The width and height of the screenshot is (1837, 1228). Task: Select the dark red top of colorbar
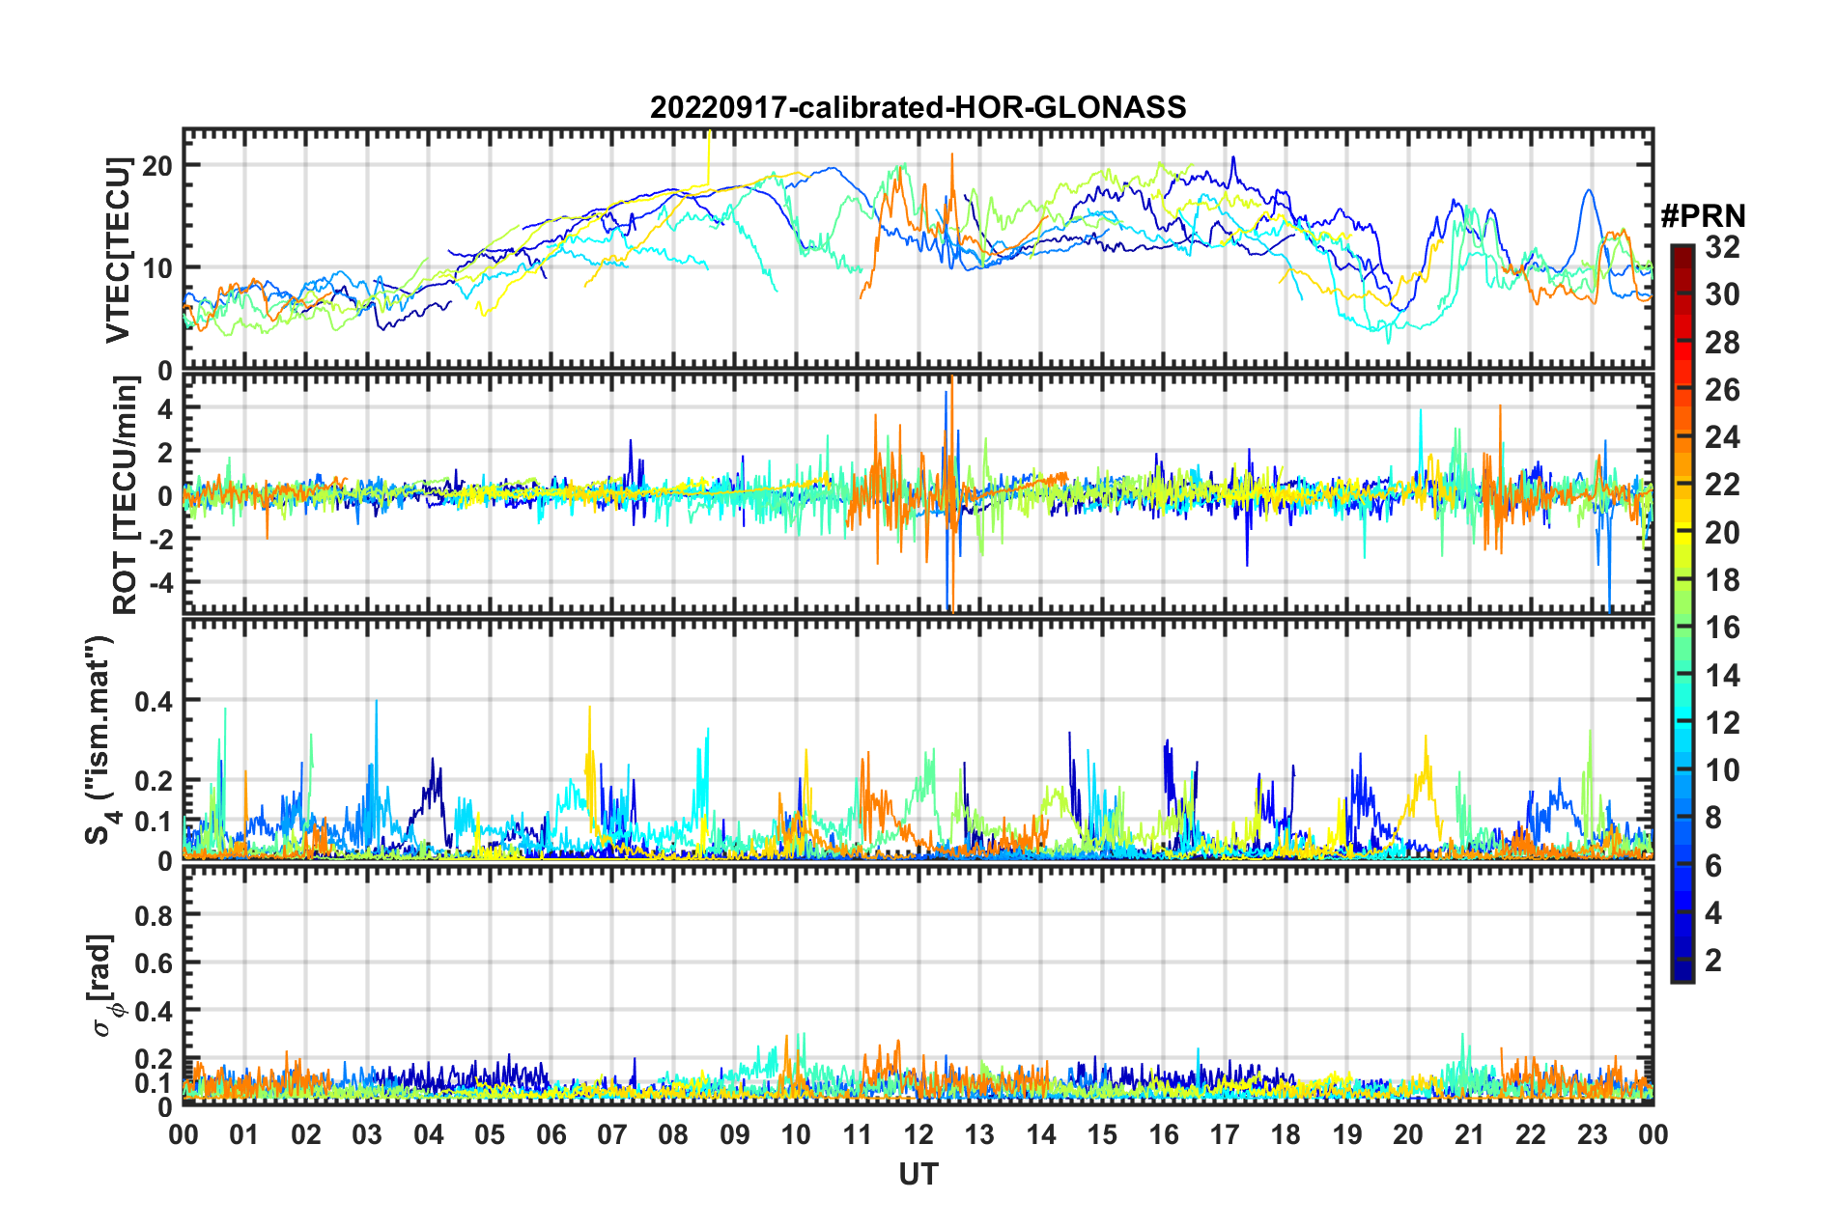click(x=1682, y=251)
